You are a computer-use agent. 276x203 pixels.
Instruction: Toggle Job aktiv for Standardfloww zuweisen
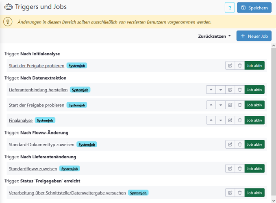click(x=254, y=168)
